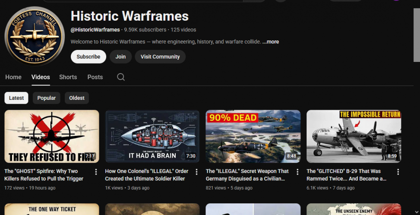Sort videos by Popular
The height and width of the screenshot is (215, 420).
(47, 98)
